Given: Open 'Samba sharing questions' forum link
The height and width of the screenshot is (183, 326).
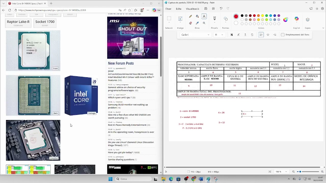Looking at the screenshot, I should pyautogui.click(x=121, y=160).
